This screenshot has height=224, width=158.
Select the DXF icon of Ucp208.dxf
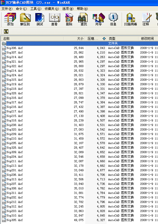pos(4,125)
